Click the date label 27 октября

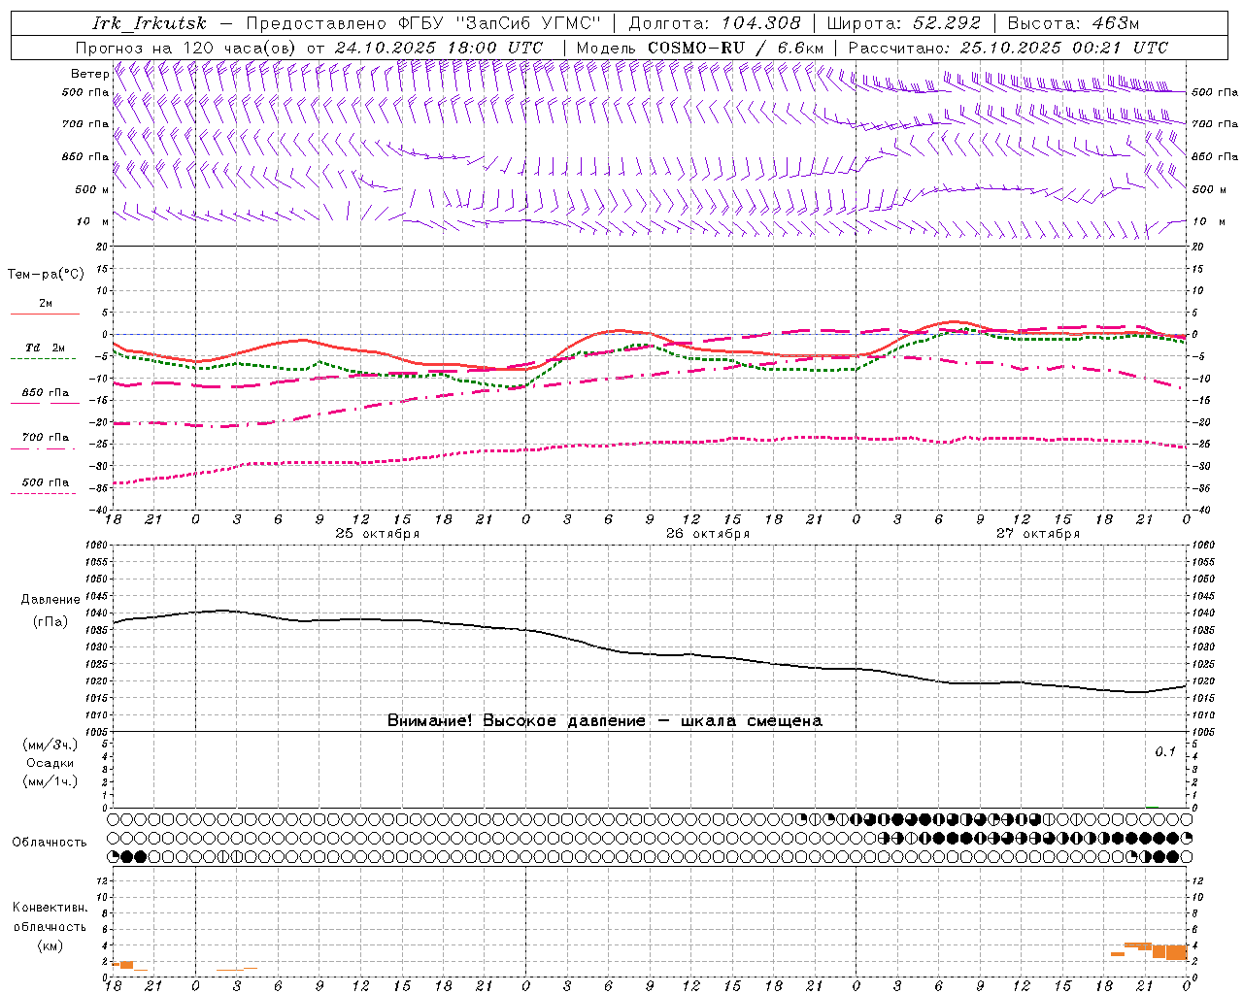click(x=1038, y=534)
